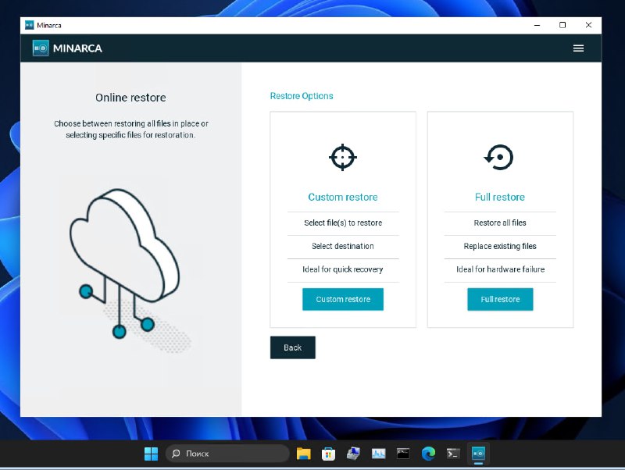Click the small Minarca icon in the title bar

(29, 25)
